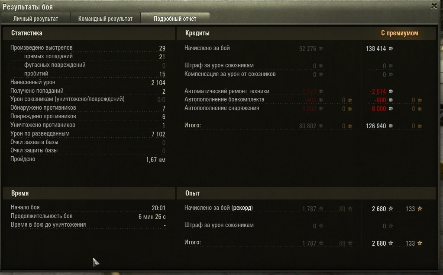Click gold icon in premium Итого credits row
The height and width of the screenshot is (275, 443).
(x=420, y=126)
